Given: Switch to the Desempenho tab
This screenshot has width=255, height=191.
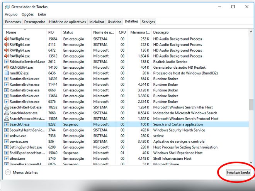Looking at the screenshot, I should (35, 22).
